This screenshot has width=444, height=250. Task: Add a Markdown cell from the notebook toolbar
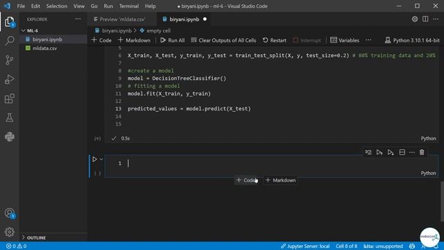[x=134, y=40]
